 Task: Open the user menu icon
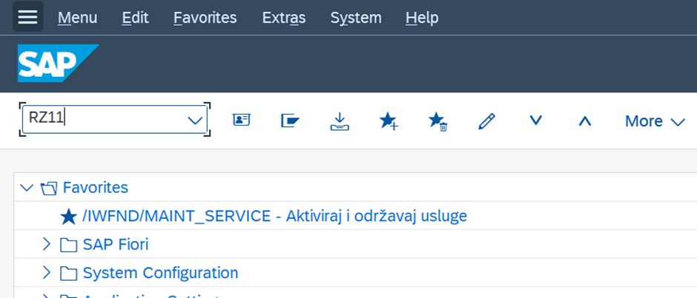point(241,121)
